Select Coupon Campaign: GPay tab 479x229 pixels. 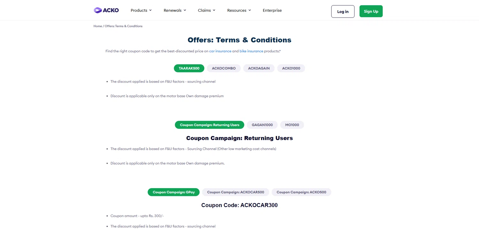pyautogui.click(x=174, y=192)
